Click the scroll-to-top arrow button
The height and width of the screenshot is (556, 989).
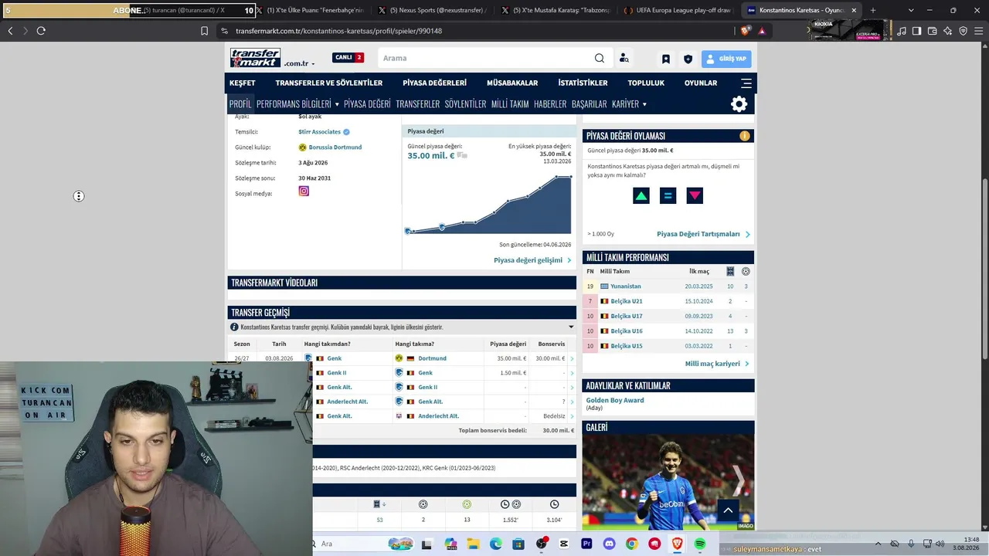pyautogui.click(x=728, y=510)
